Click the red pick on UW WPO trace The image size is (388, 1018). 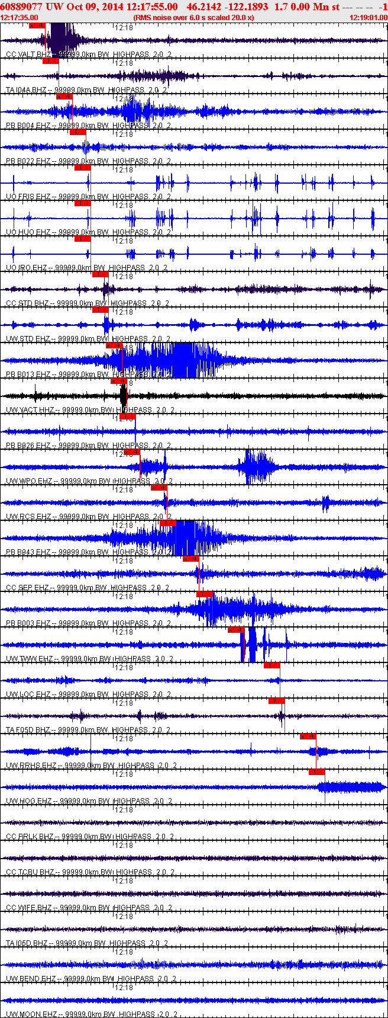point(132,452)
